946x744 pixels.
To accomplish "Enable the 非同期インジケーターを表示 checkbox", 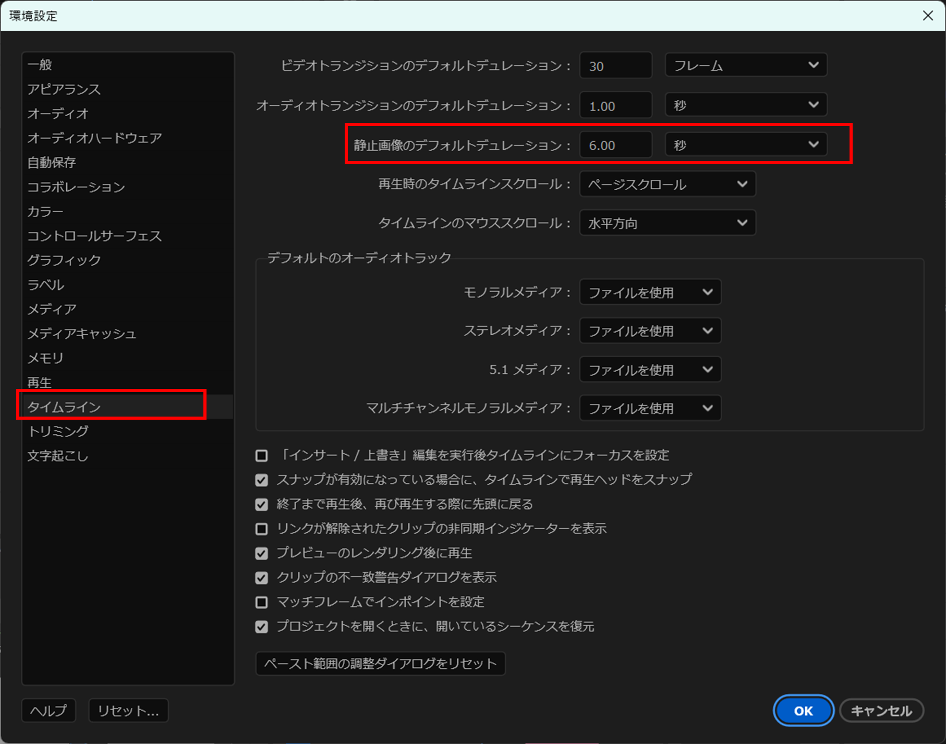I will [x=261, y=529].
